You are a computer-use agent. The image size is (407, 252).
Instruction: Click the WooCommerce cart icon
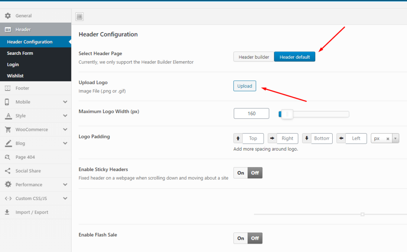click(8, 129)
